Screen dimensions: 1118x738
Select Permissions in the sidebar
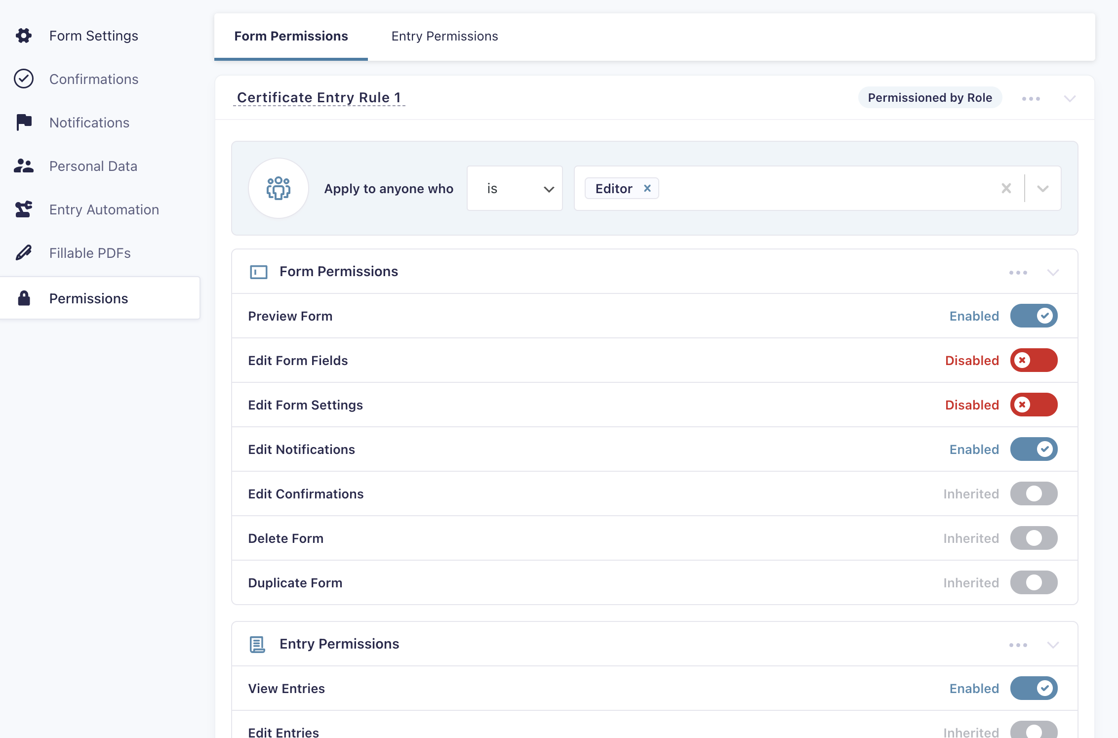[100, 298]
